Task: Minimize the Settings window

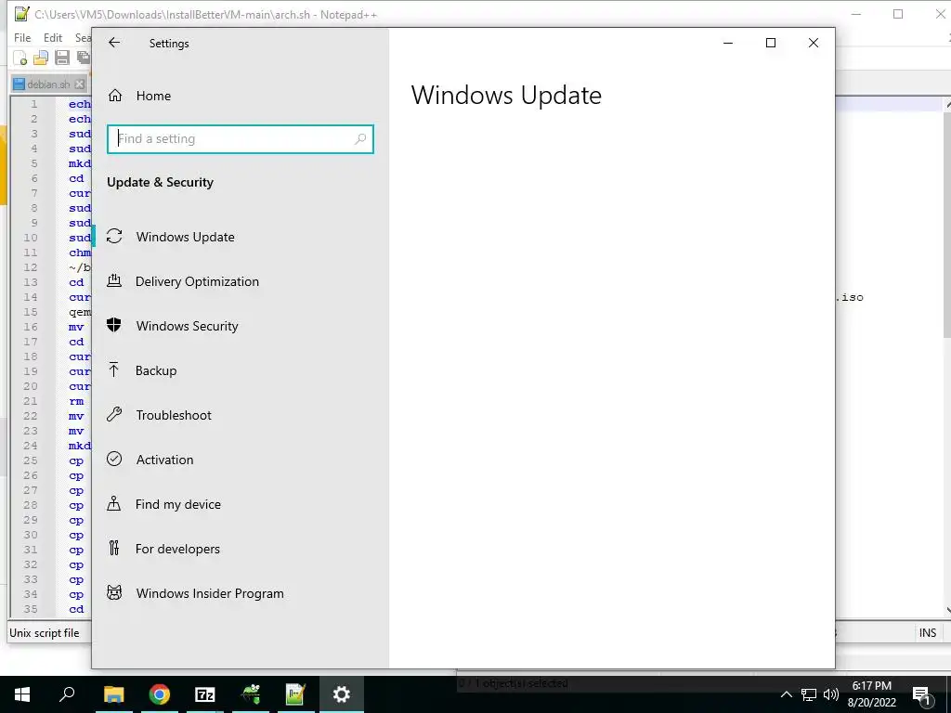Action: pos(728,43)
